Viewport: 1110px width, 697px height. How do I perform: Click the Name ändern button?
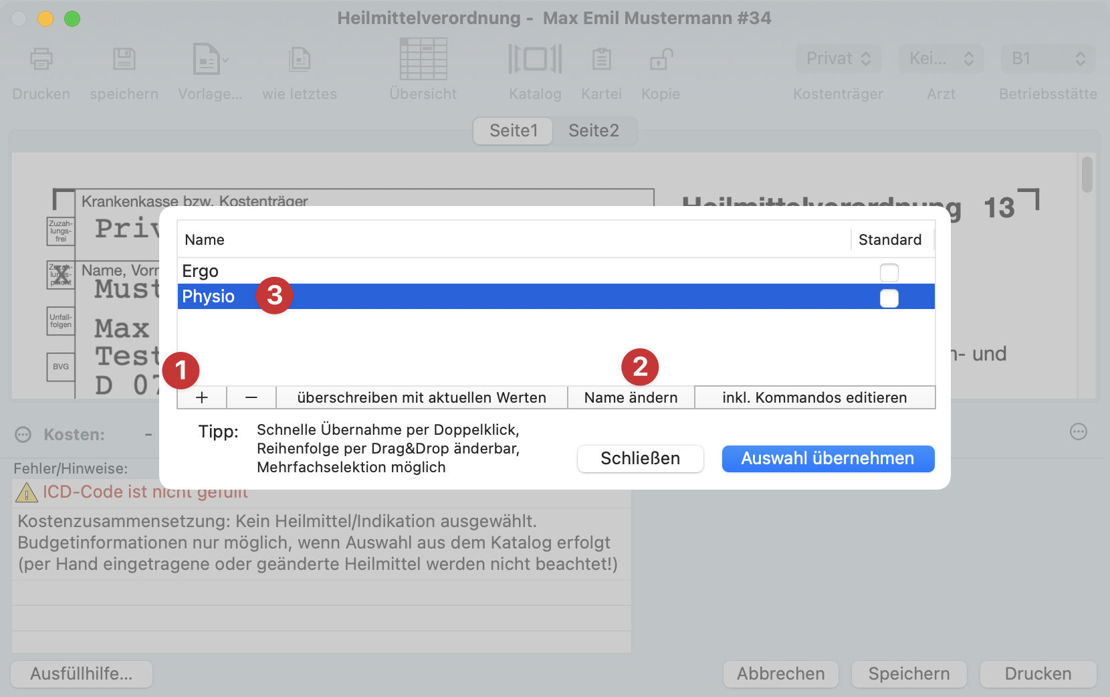[x=631, y=397]
